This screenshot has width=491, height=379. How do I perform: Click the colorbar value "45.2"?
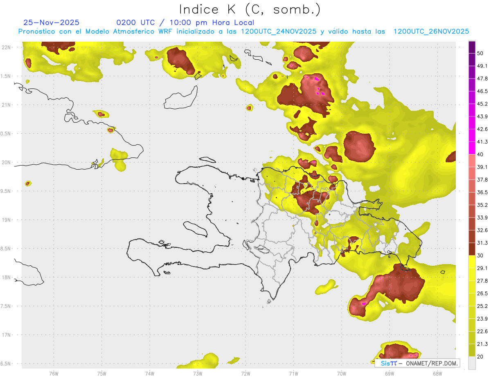coord(482,104)
